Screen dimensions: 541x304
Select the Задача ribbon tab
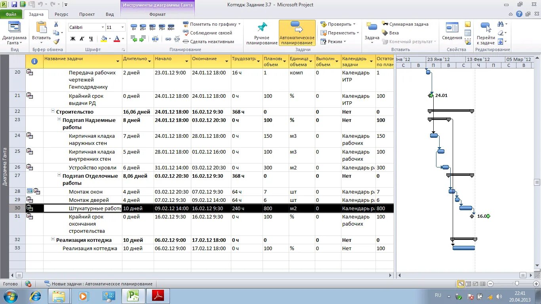(x=36, y=14)
